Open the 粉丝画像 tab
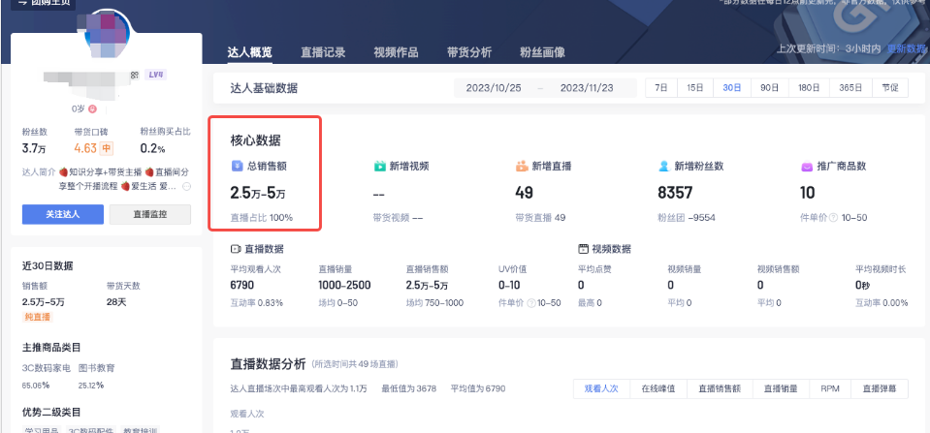Viewport: 930px width, 433px height. pos(542,52)
